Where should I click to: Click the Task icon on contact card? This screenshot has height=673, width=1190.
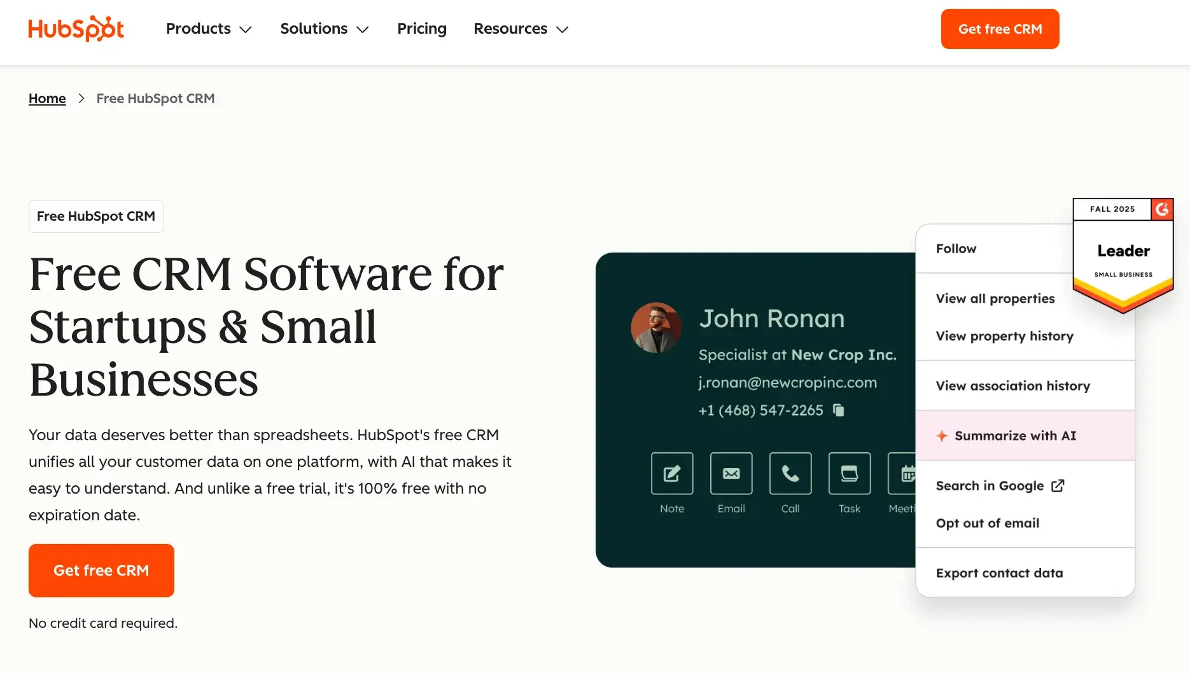(x=849, y=473)
